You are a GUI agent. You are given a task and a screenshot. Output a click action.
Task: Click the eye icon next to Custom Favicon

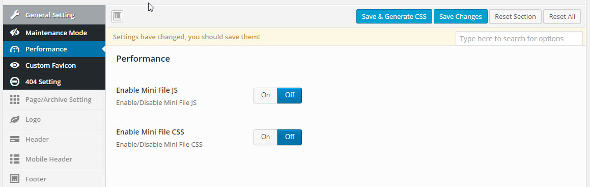tap(15, 65)
